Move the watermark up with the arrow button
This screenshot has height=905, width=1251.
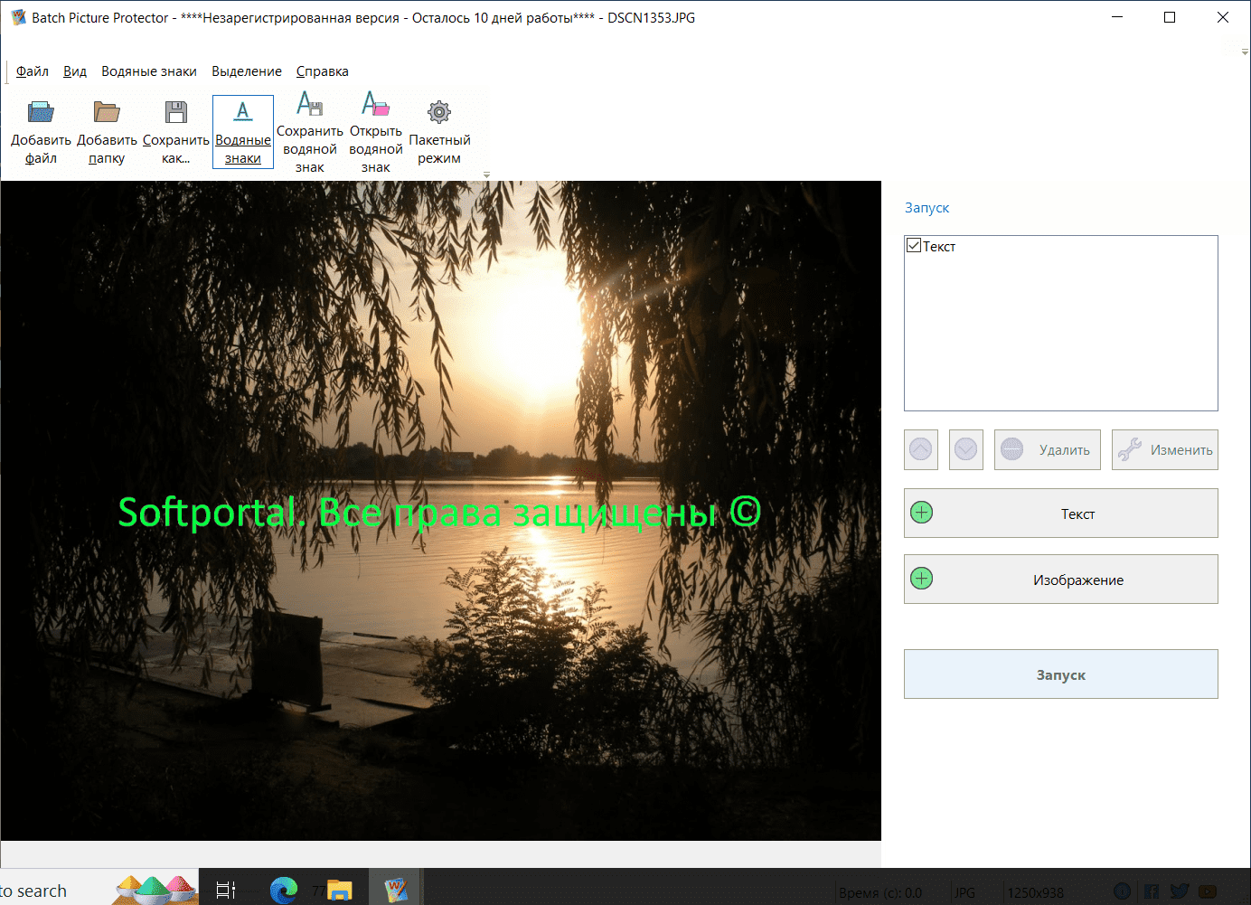click(921, 449)
